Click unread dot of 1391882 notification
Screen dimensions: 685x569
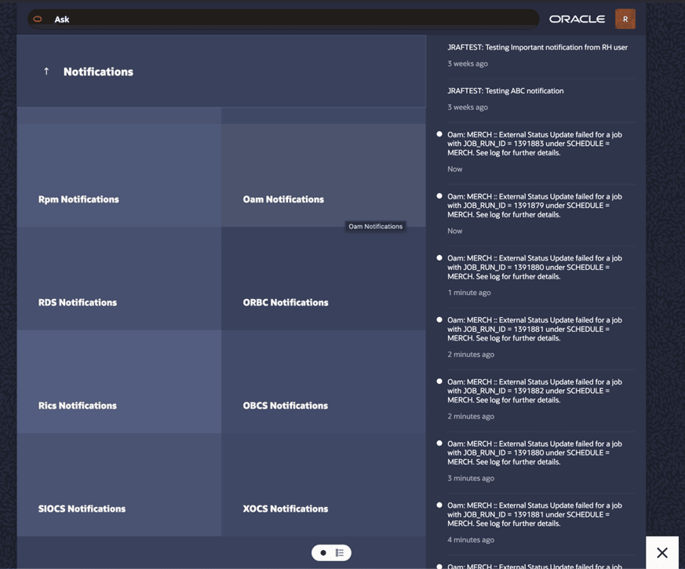tap(439, 381)
